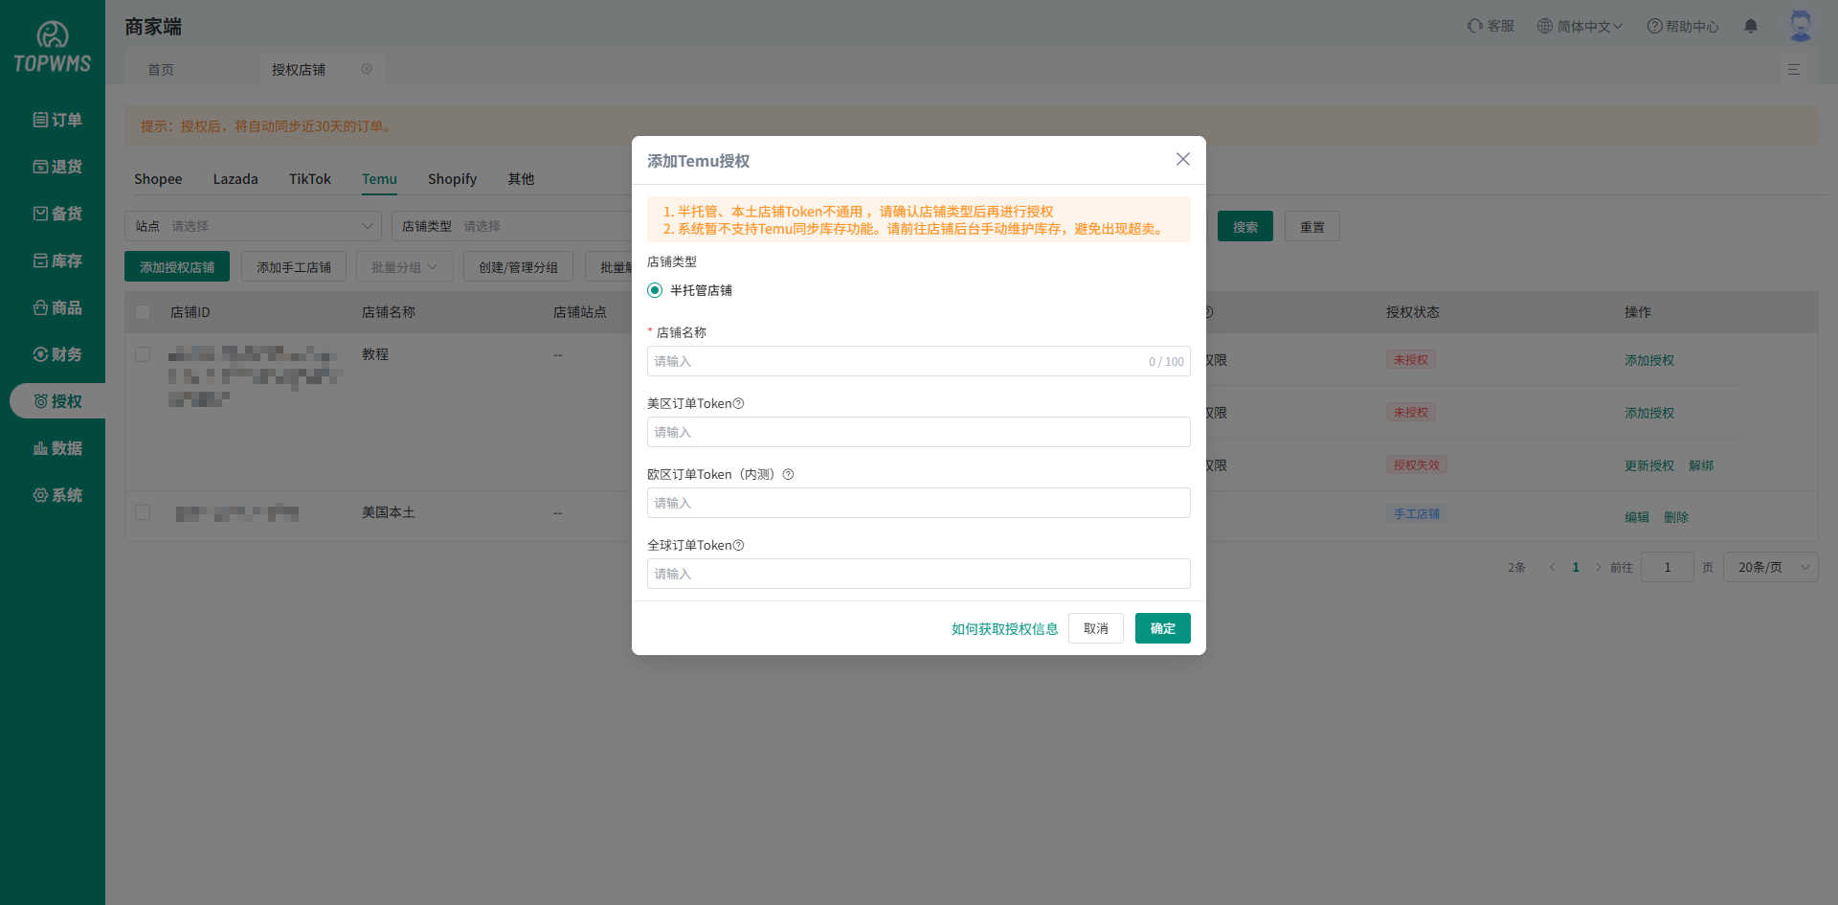This screenshot has width=1838, height=905.
Task: Open the user avatar menu
Action: 1801,26
